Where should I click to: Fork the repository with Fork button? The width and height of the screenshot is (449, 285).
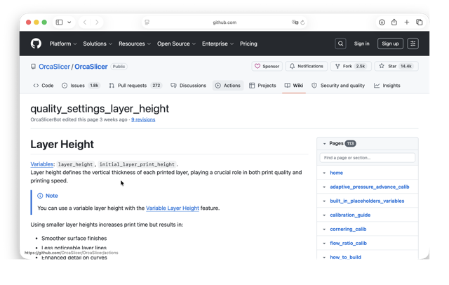(351, 66)
